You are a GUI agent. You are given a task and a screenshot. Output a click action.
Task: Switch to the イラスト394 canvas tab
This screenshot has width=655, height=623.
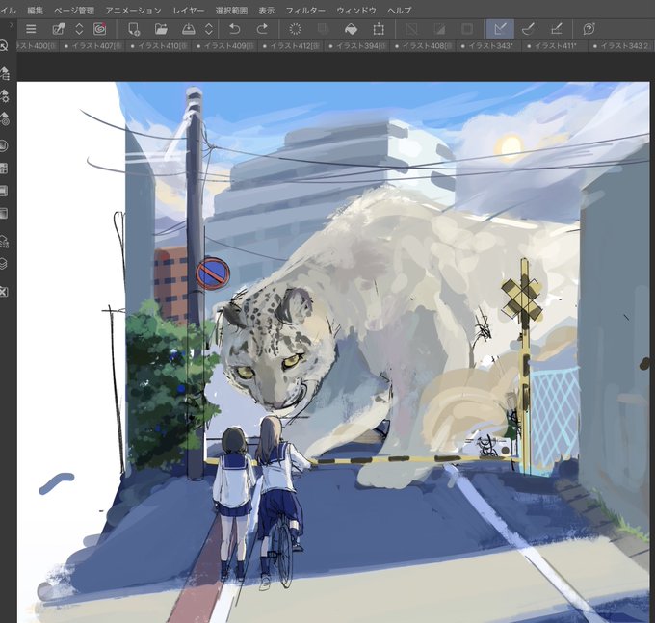[356, 46]
